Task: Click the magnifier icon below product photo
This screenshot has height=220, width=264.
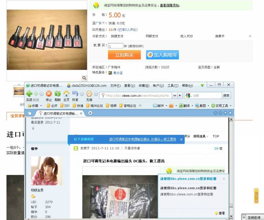Action: click(x=84, y=78)
